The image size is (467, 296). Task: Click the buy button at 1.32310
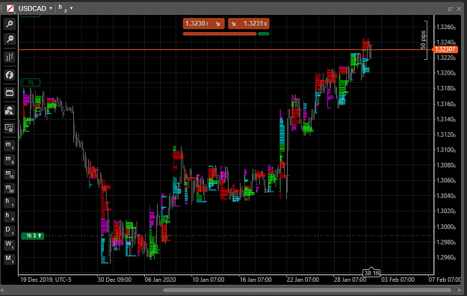(x=249, y=24)
